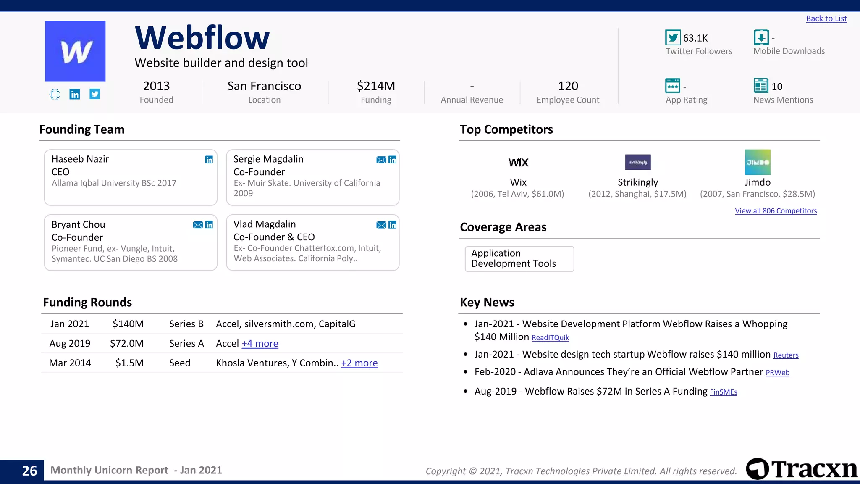Open the PRWeb news source link

tap(777, 373)
